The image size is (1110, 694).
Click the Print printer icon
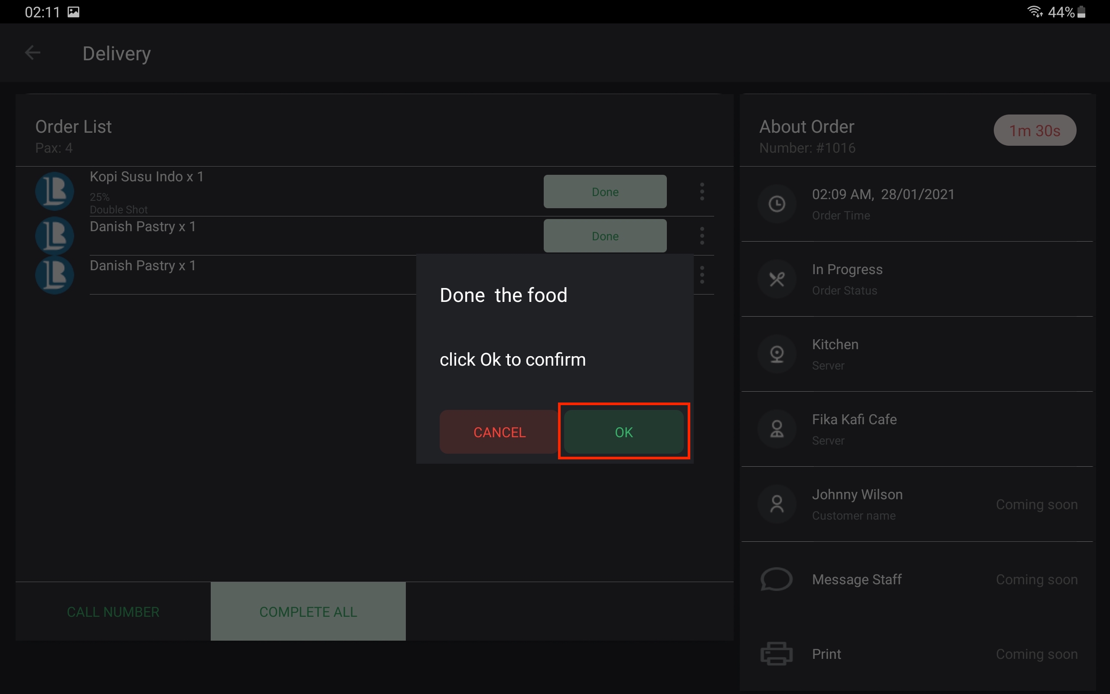pos(776,654)
